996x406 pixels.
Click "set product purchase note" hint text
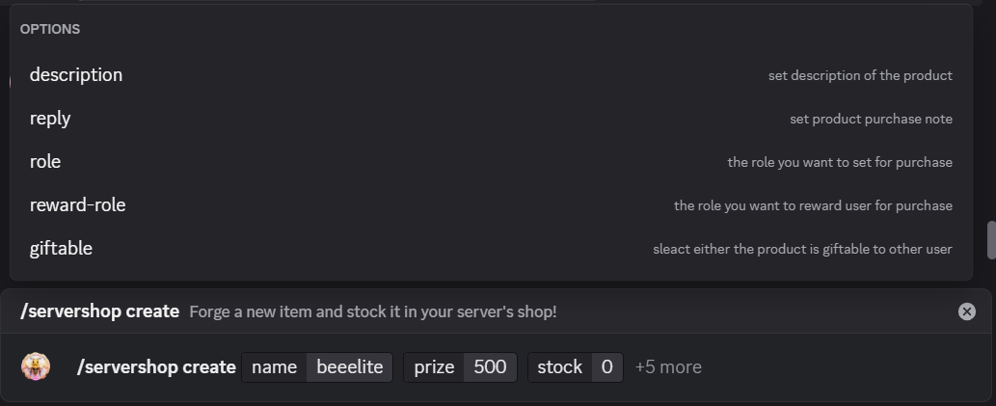tap(871, 120)
